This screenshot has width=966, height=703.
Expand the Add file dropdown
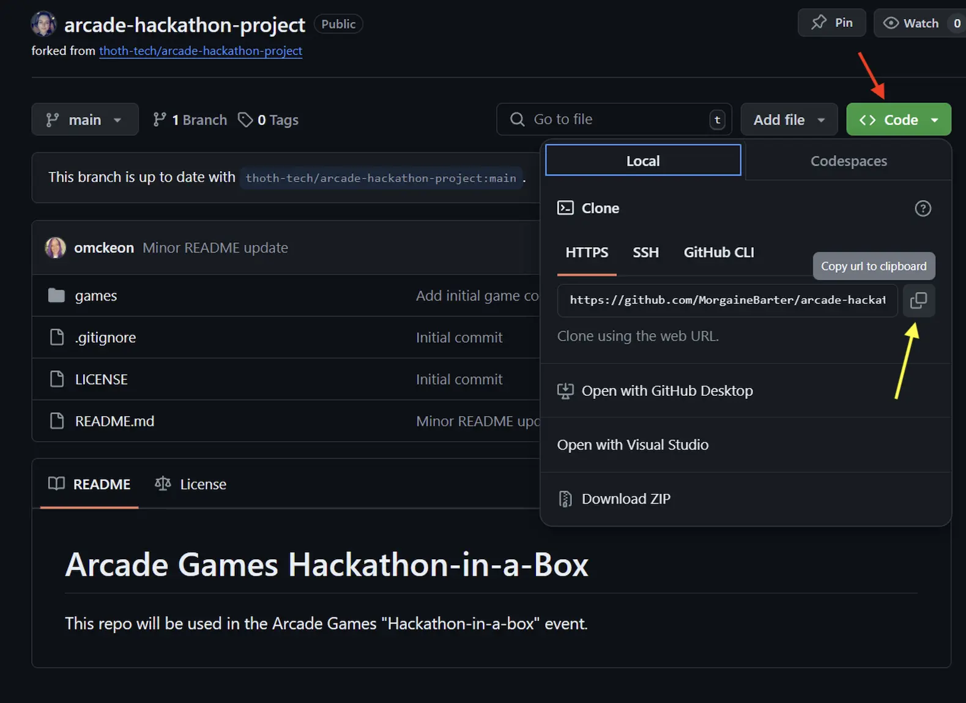click(789, 119)
